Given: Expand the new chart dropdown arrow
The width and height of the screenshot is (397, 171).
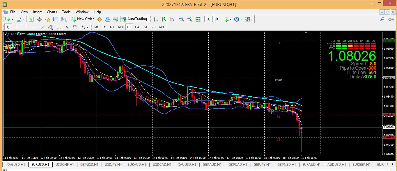Looking at the screenshot, I should [12, 19].
